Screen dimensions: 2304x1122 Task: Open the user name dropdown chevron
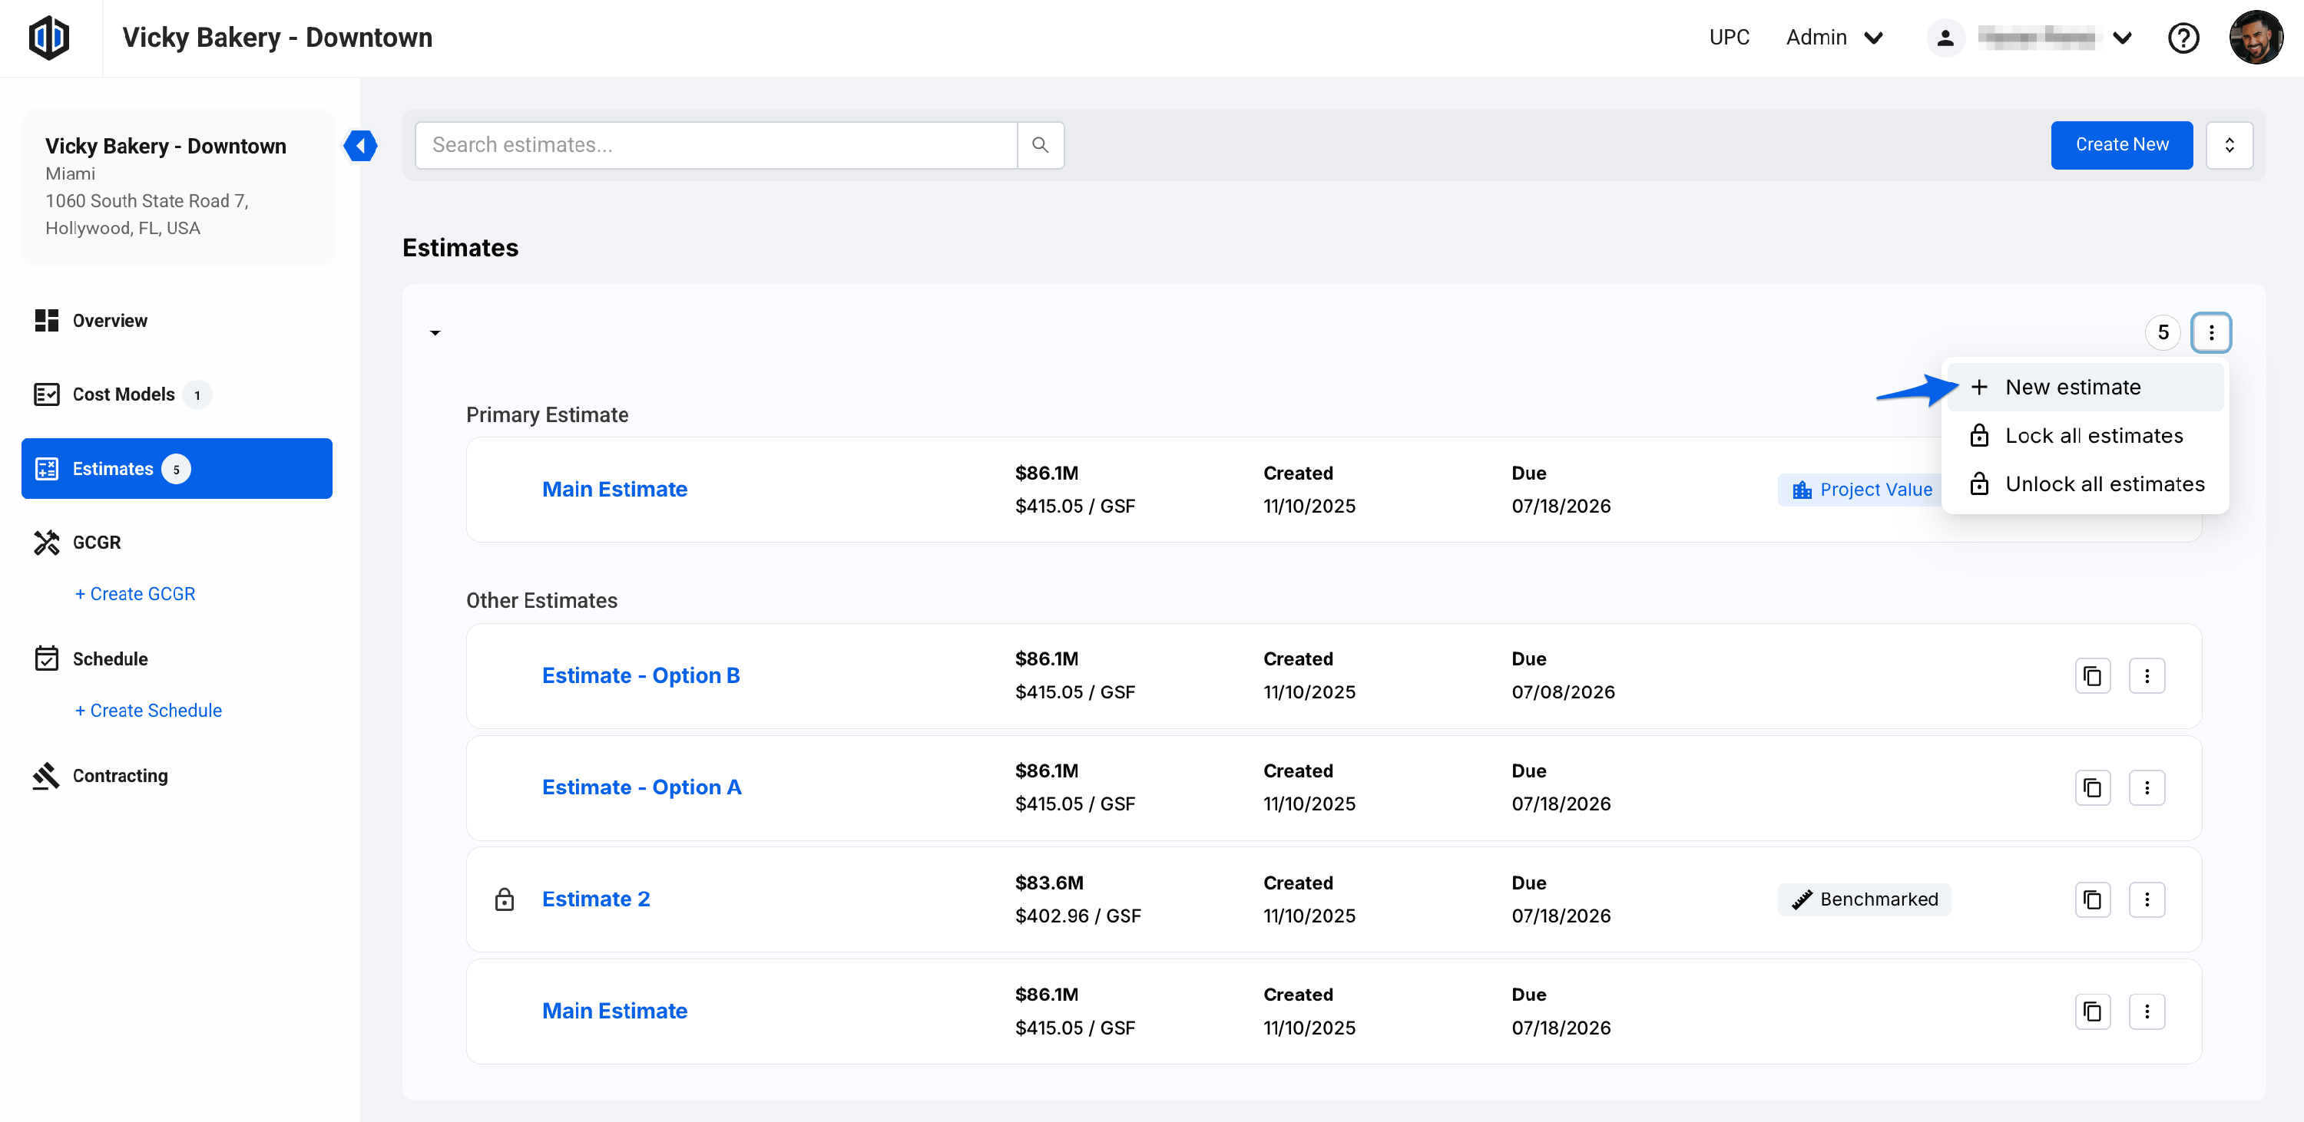2121,38
